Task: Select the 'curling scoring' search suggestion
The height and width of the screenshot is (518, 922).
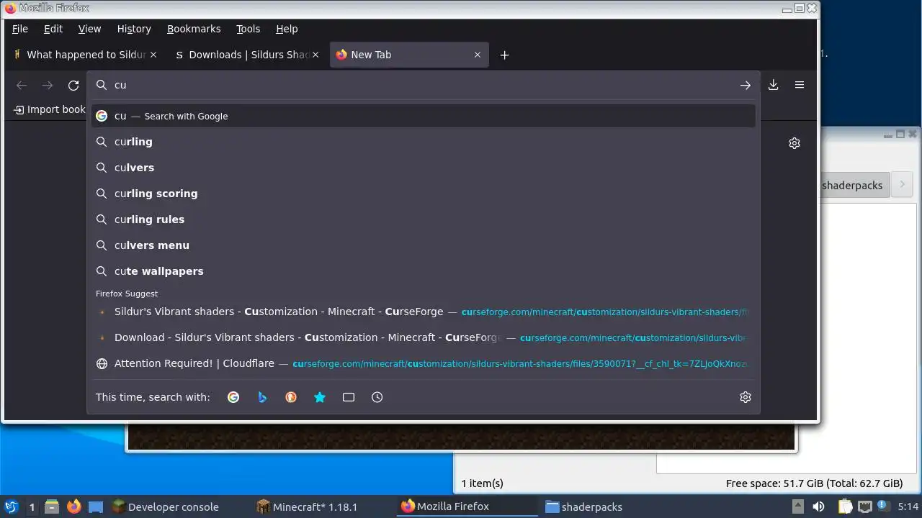Action: [424, 194]
